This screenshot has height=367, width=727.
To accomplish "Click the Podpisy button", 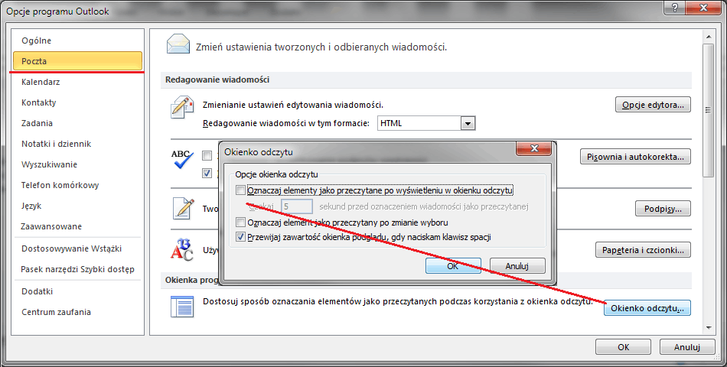I will [663, 209].
